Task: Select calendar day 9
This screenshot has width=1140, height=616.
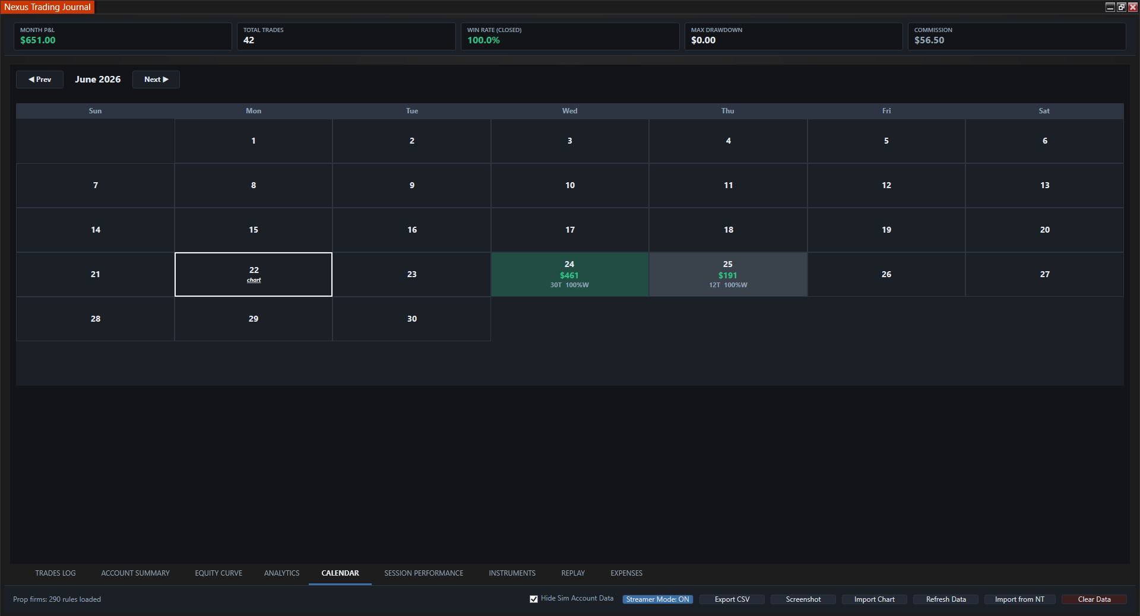Action: (412, 186)
